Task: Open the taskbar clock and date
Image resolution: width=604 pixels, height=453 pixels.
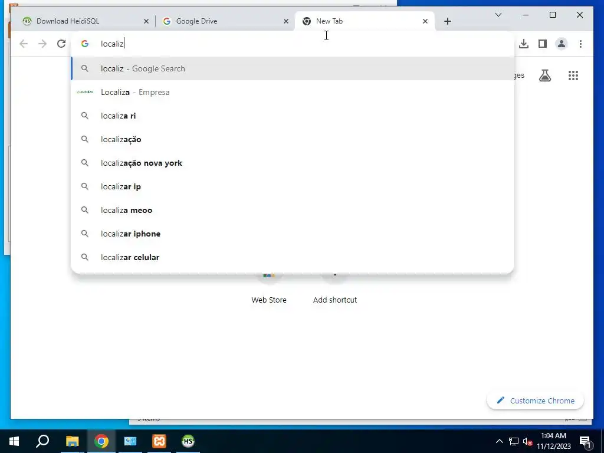Action: [553, 441]
